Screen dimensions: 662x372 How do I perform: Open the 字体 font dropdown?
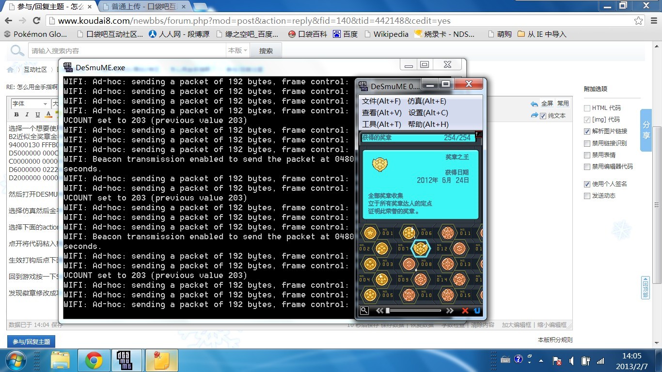[30, 104]
